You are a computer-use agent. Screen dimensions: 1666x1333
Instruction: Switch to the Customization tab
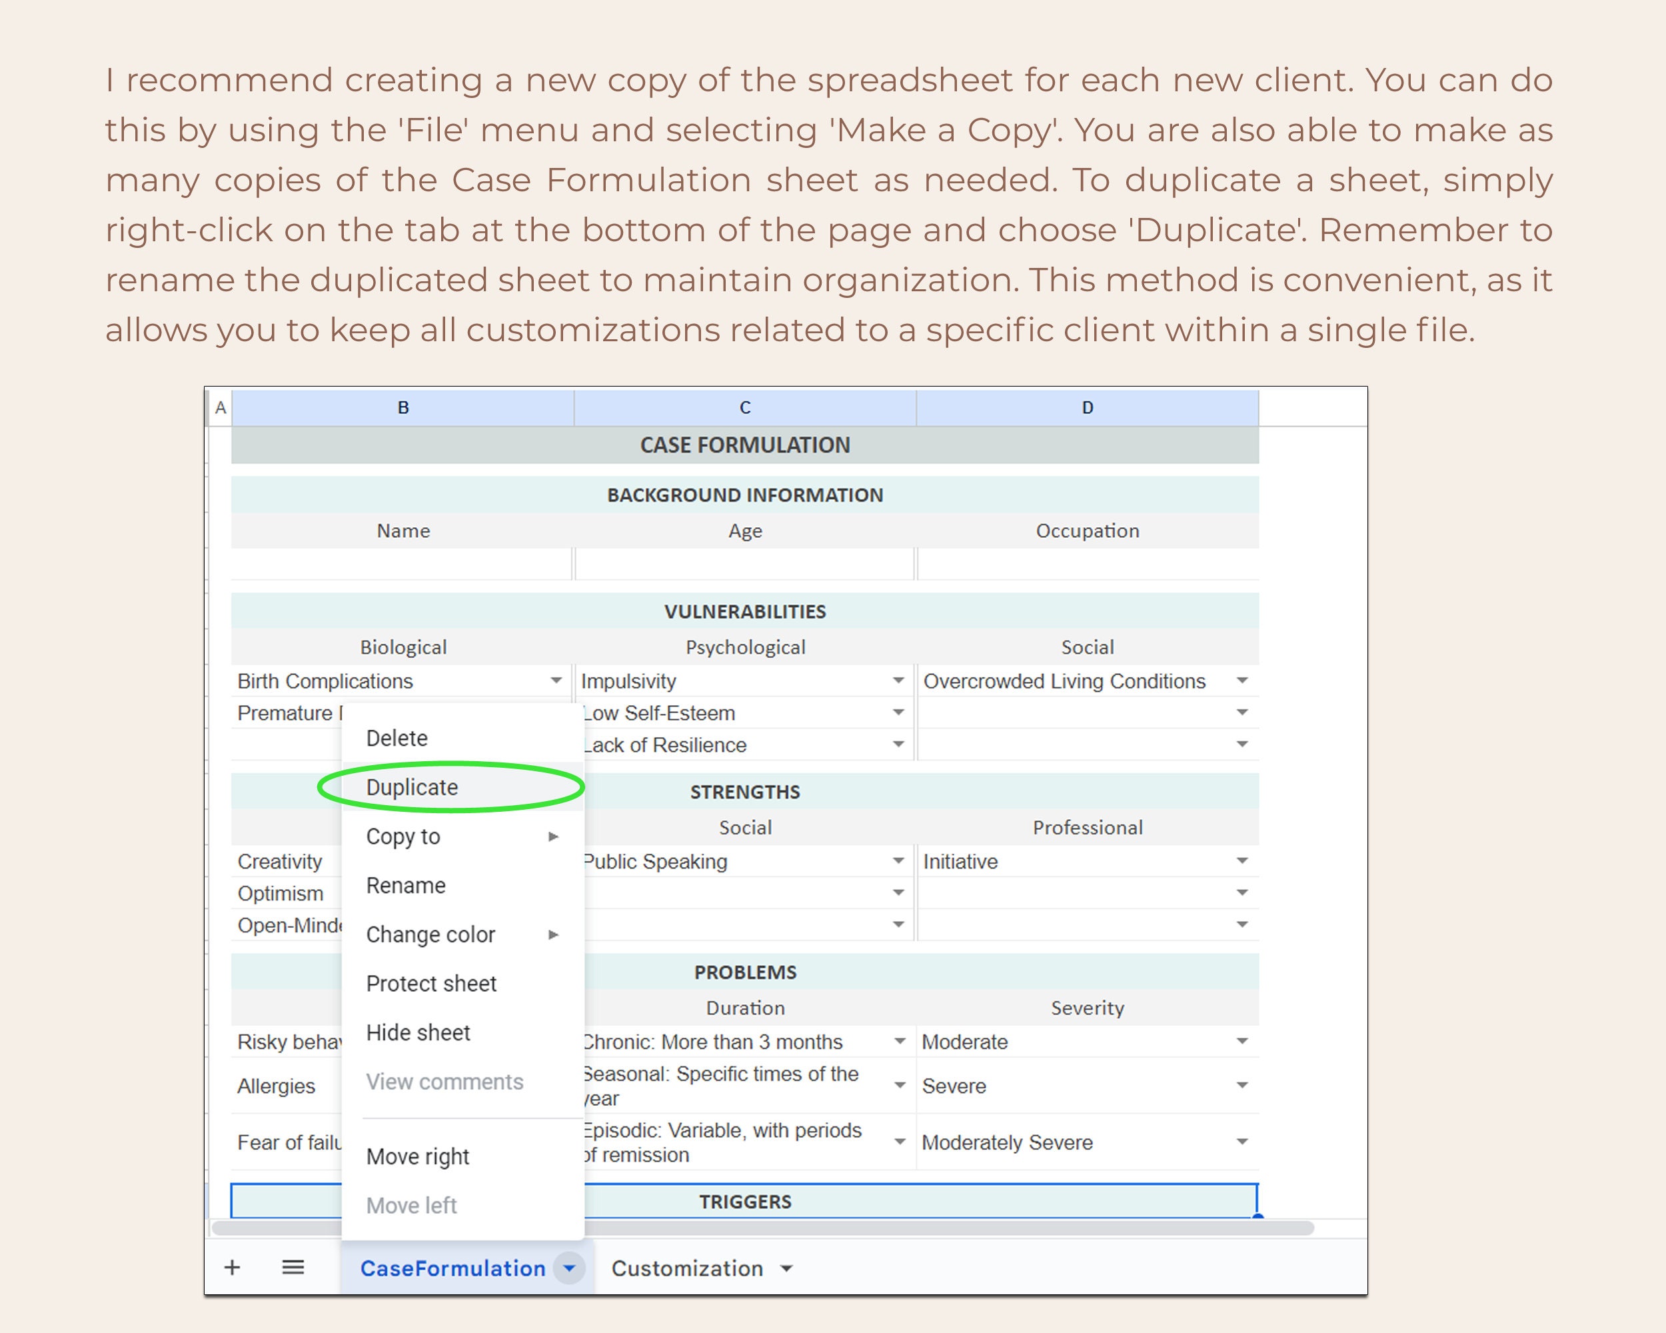coord(686,1268)
